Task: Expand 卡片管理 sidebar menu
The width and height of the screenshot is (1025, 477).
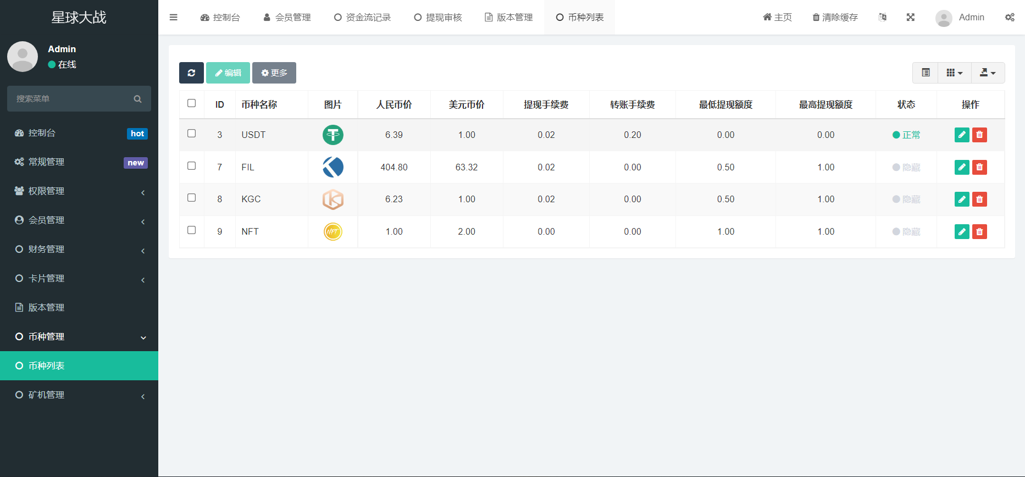Action: click(79, 279)
